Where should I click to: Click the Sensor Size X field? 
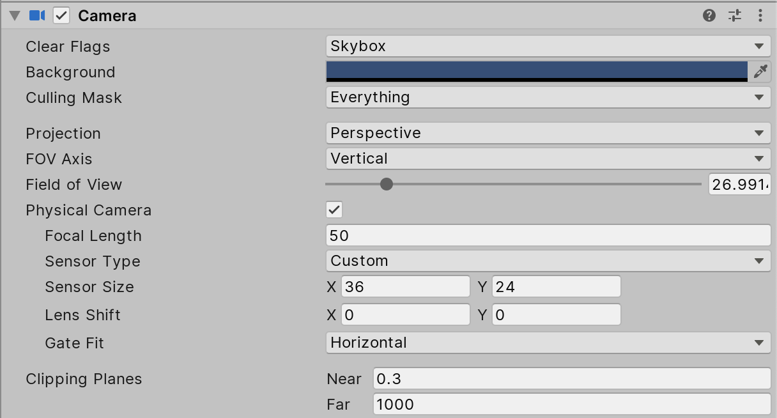pyautogui.click(x=405, y=287)
